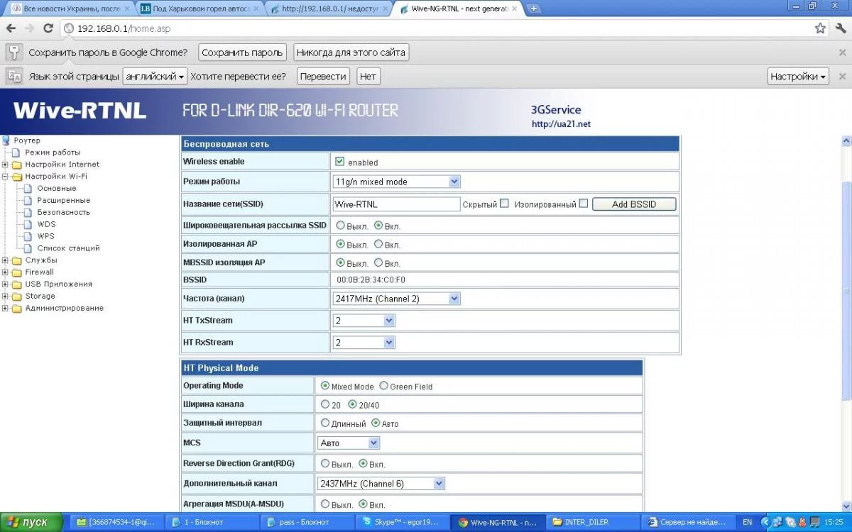Open the http://ua21.net link
This screenshot has width=852, height=532.
pyautogui.click(x=561, y=124)
